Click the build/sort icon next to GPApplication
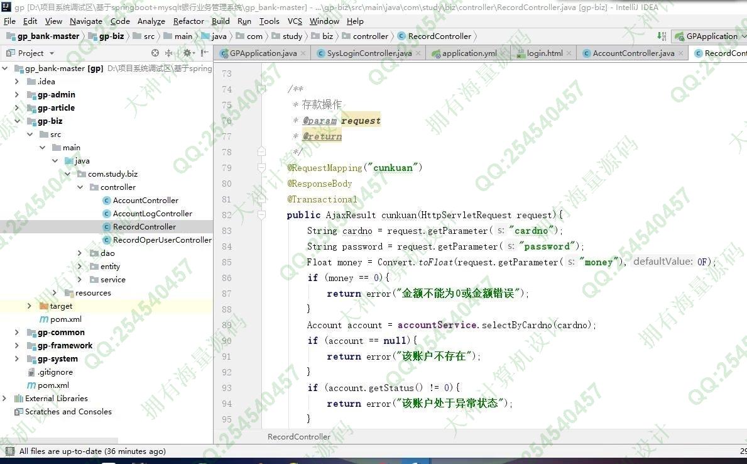 tap(662, 36)
